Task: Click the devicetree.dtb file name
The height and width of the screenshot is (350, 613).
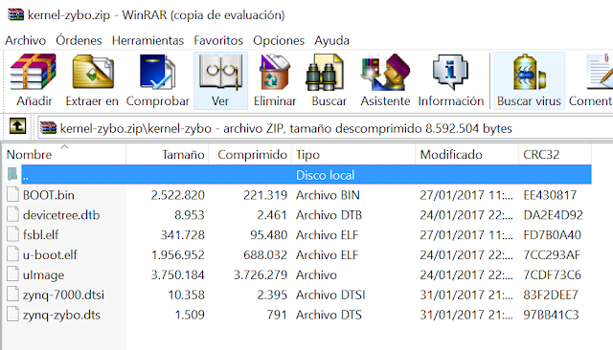Action: point(61,214)
